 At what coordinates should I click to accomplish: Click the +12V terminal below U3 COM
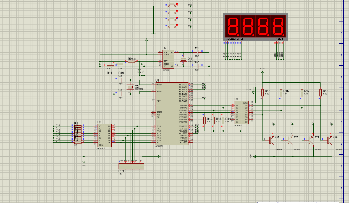point(84,162)
